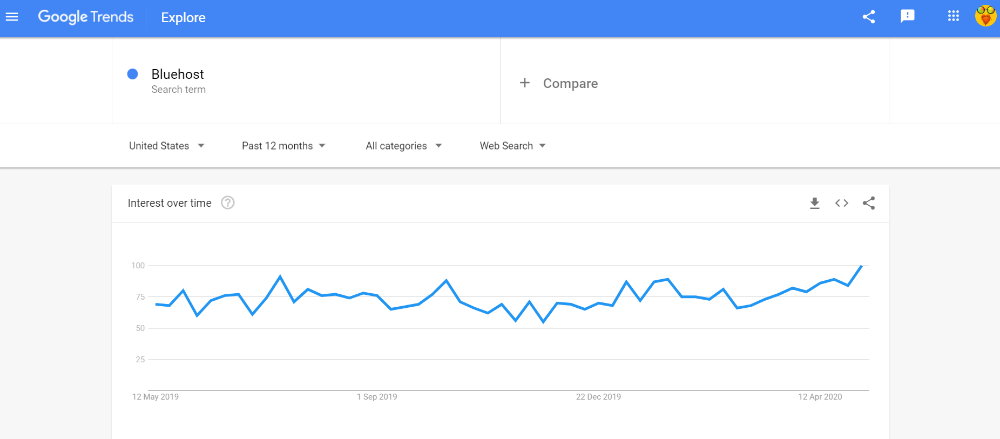1000x439 pixels.
Task: Click the blue Bluehost color dot
Action: coord(132,74)
